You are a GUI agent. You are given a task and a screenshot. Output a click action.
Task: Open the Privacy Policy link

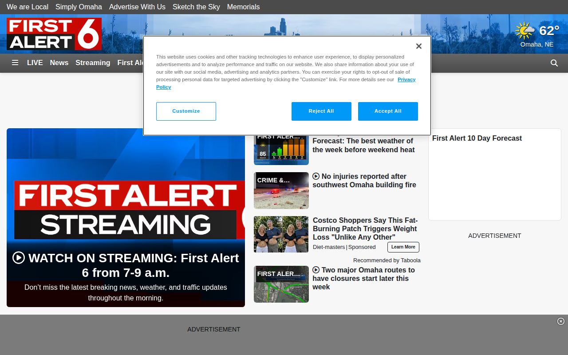click(x=406, y=79)
